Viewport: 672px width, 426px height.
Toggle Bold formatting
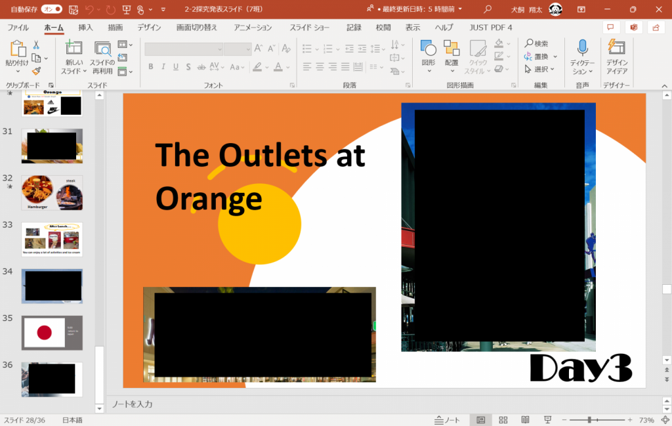151,67
